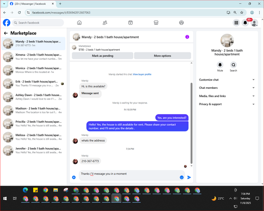The width and height of the screenshot is (264, 211).
Task: Open the Erik conversation
Action: tap(33, 84)
